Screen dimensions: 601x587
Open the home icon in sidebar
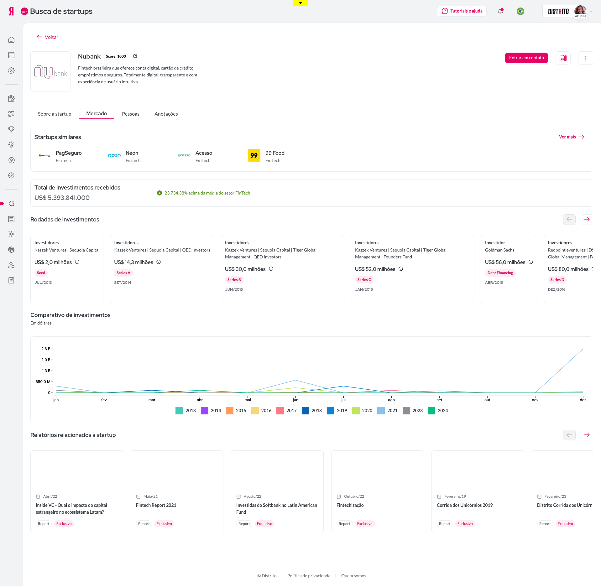coord(11,40)
